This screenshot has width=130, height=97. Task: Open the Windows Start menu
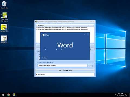pyautogui.click(x=3, y=95)
